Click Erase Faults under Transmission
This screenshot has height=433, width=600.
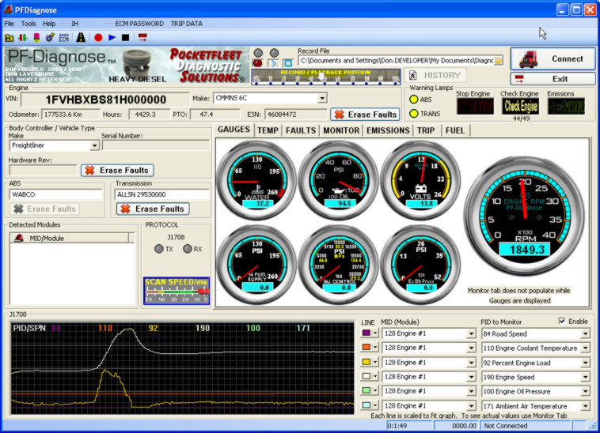tap(153, 209)
